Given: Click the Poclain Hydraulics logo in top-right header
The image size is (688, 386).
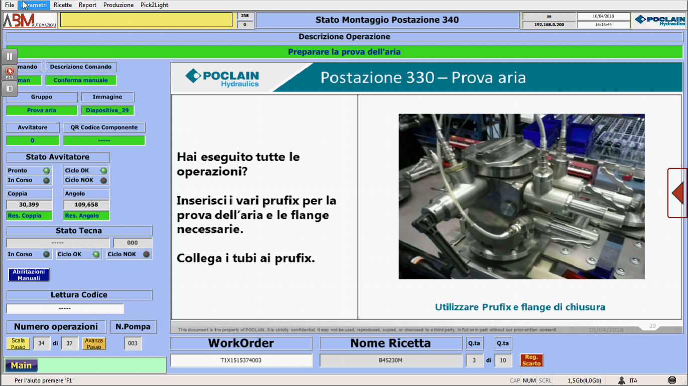Looking at the screenshot, I should click(x=659, y=20).
